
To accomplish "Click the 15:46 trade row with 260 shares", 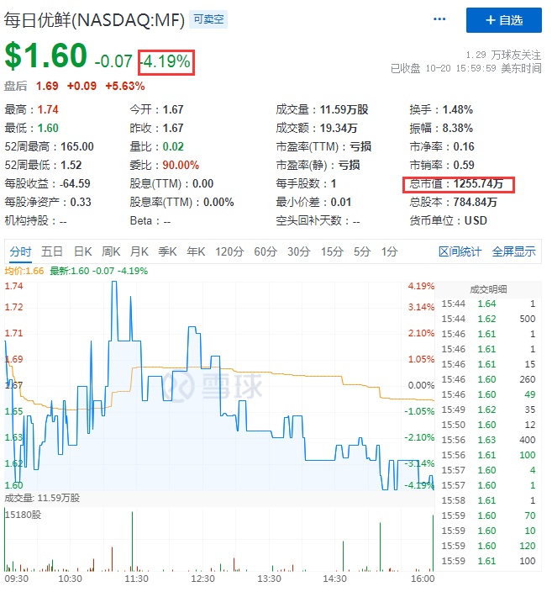I will pos(488,379).
